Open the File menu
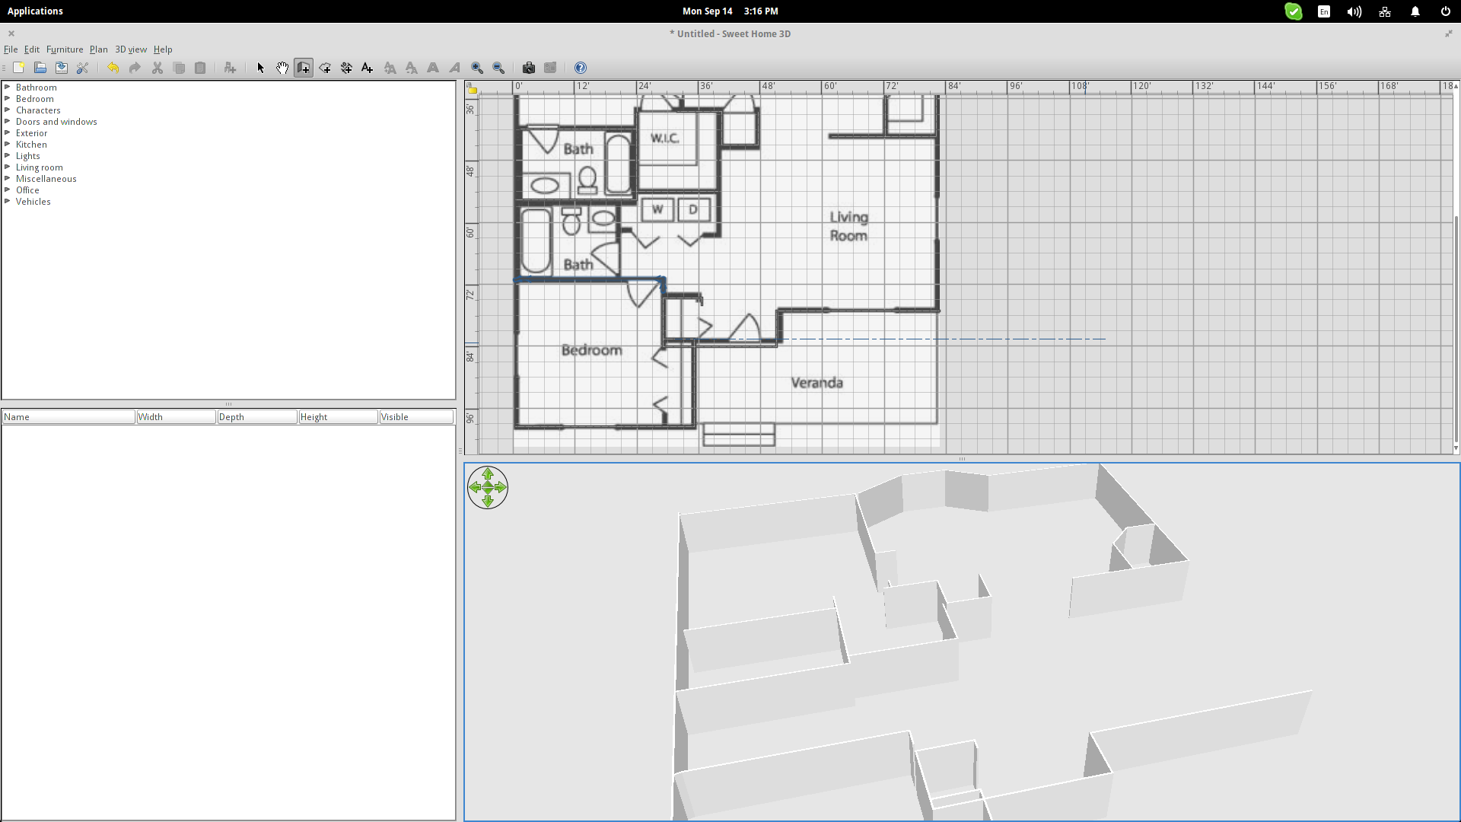The width and height of the screenshot is (1461, 822). [x=11, y=49]
